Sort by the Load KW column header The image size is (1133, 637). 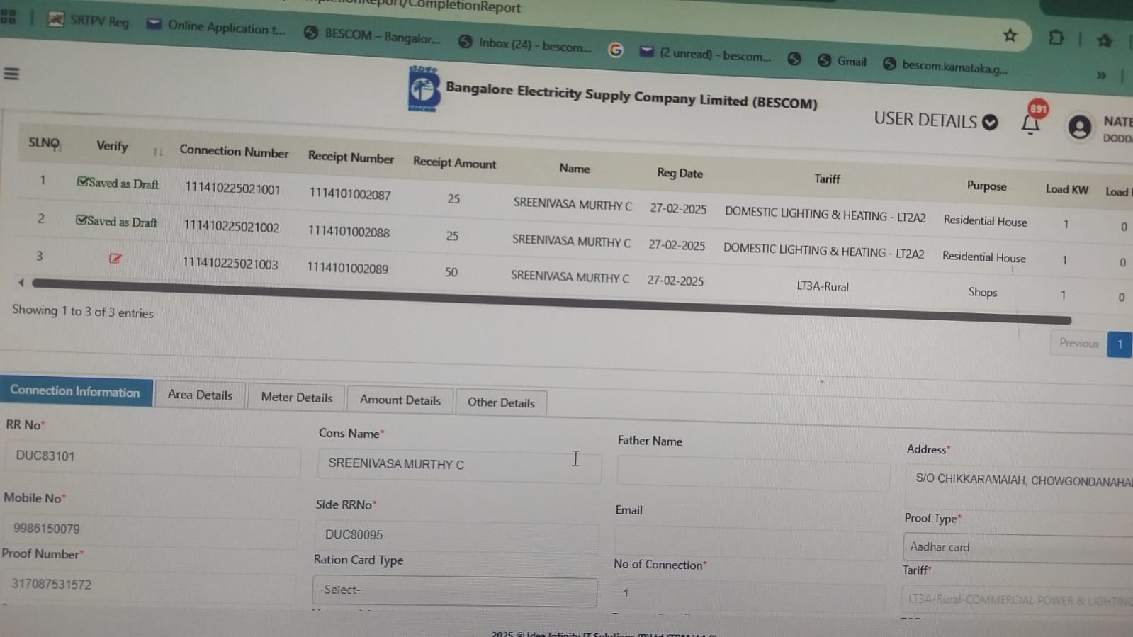click(x=1066, y=189)
